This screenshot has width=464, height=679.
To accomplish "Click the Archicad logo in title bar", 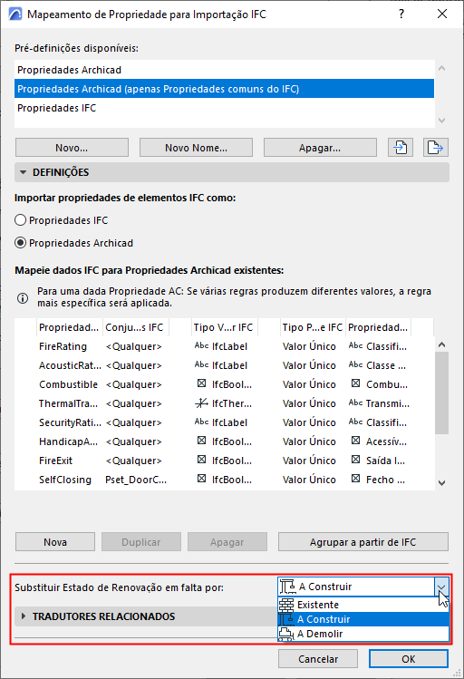I will click(x=15, y=15).
